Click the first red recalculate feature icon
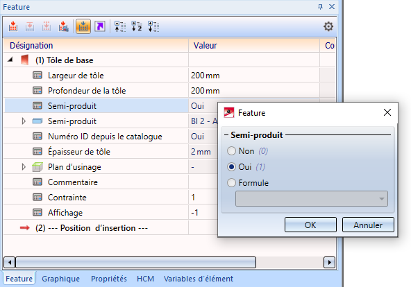This screenshot has height=287, width=411. [x=13, y=26]
